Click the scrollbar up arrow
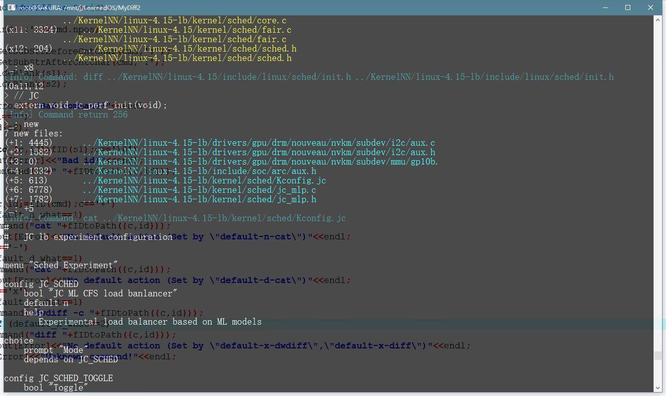666x396 pixels. click(x=658, y=19)
